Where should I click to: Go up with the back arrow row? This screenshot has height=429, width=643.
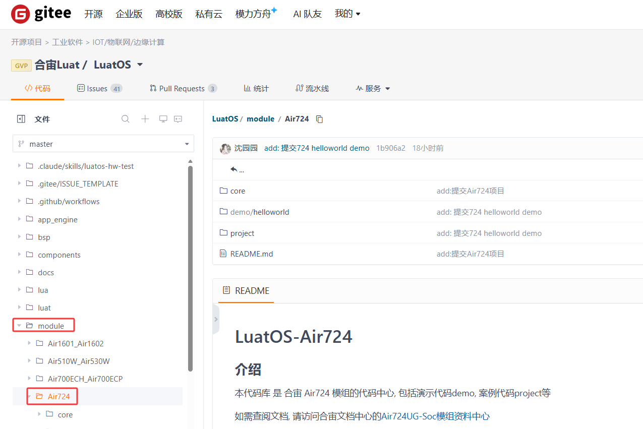point(237,170)
